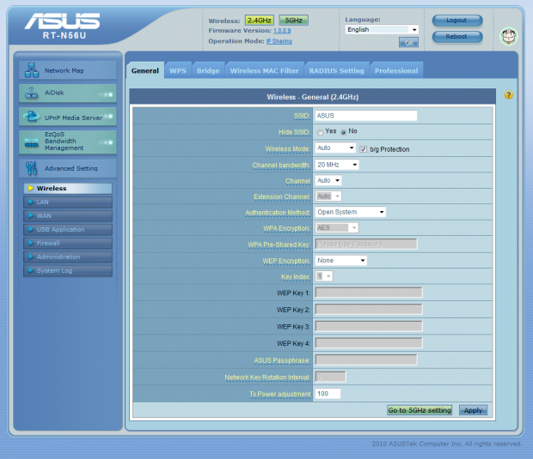The height and width of the screenshot is (459, 533).
Task: Click the ASUS logo
Action: (x=62, y=21)
